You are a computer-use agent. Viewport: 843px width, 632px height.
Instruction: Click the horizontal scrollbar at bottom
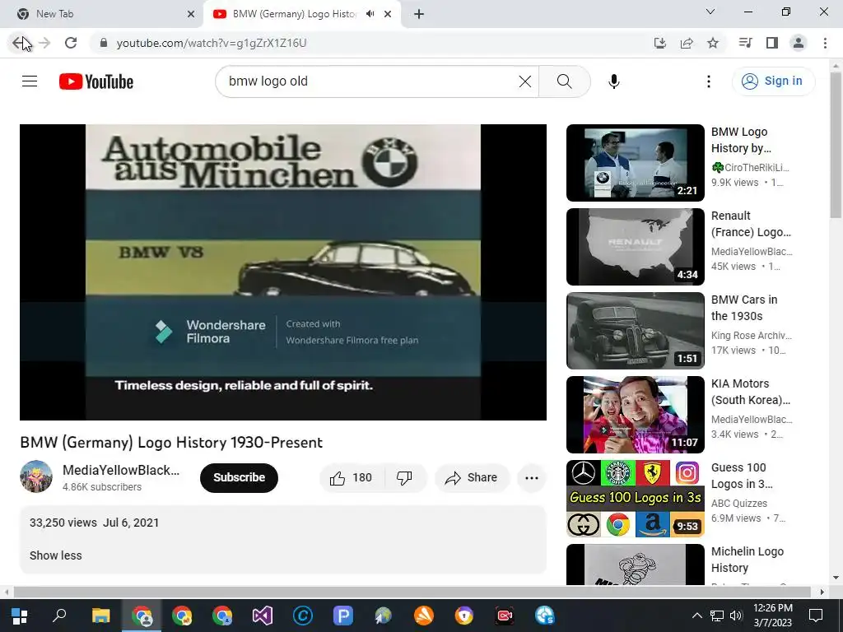pos(412,592)
